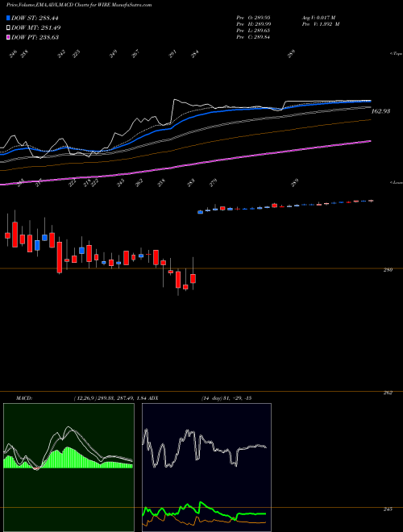The height and width of the screenshot is (532, 403).
Task: Select the 'DOW MT: 281.49' legend text
Action: pyautogui.click(x=35, y=28)
